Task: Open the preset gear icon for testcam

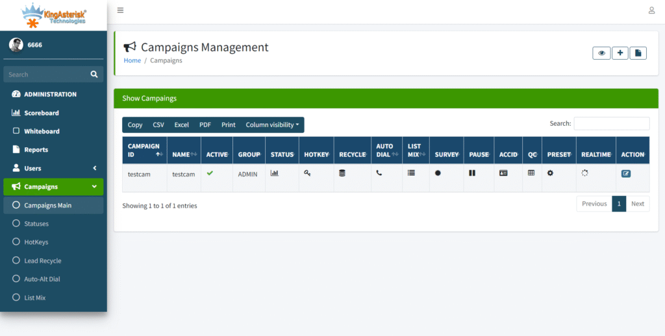Action: [x=550, y=173]
